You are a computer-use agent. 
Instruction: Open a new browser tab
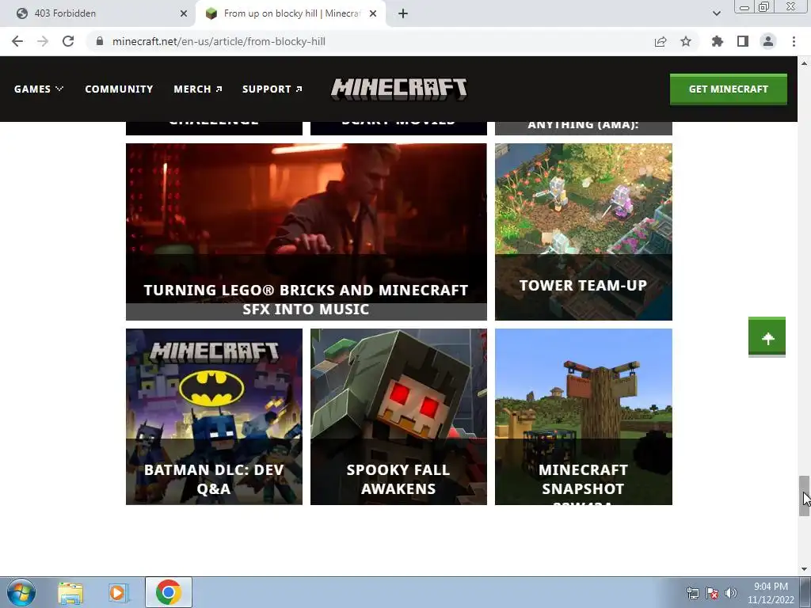click(403, 13)
